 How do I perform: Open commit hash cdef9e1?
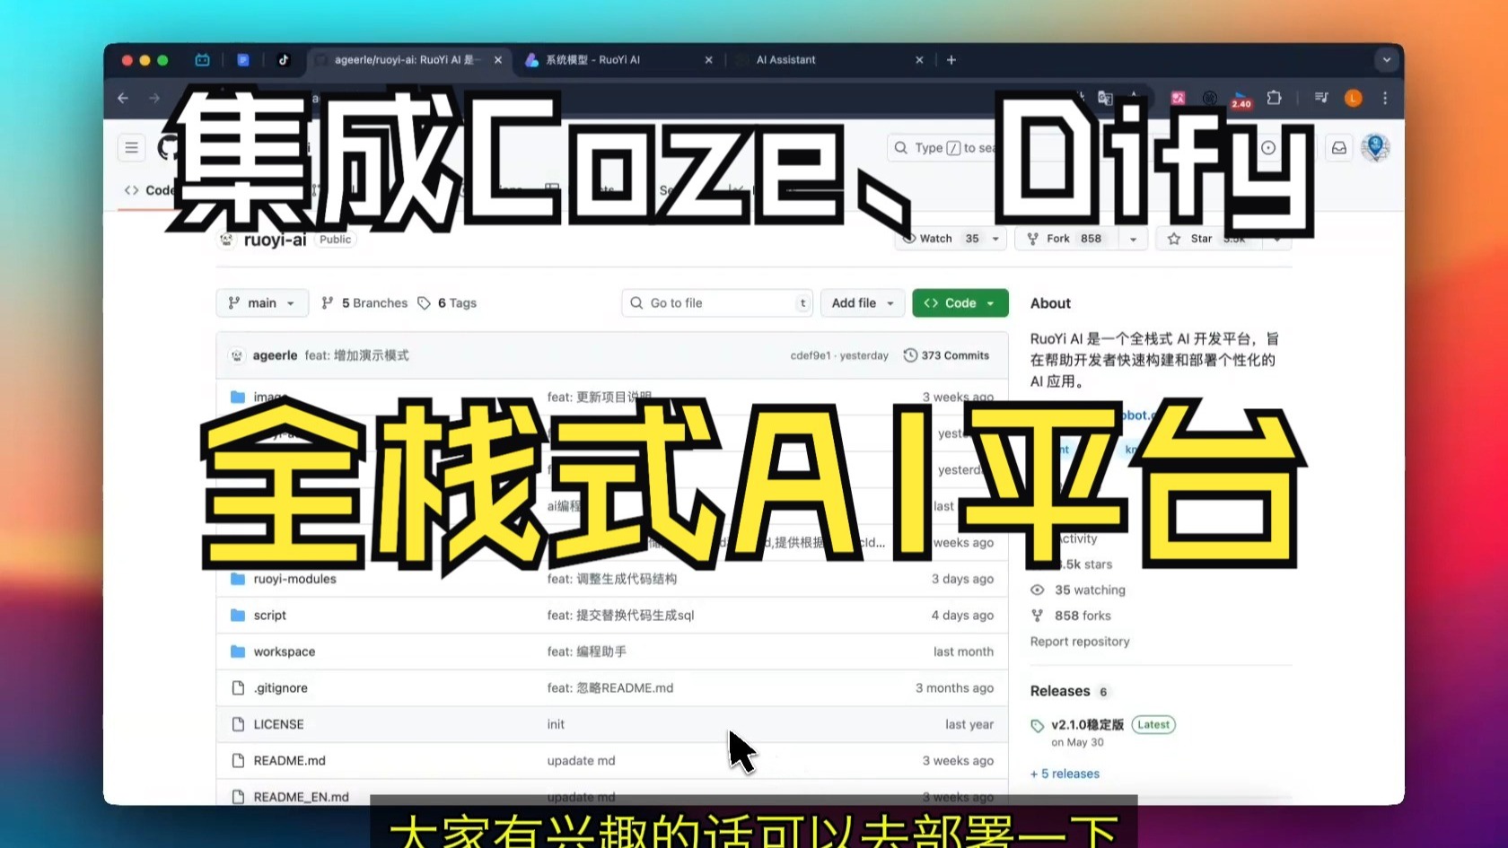811,355
